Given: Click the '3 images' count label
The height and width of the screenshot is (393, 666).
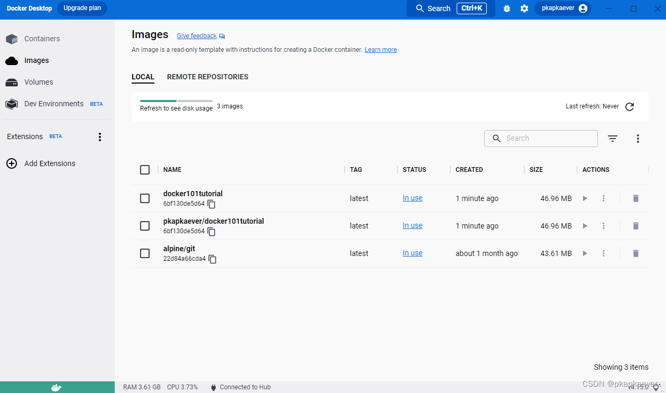Looking at the screenshot, I should tap(230, 106).
